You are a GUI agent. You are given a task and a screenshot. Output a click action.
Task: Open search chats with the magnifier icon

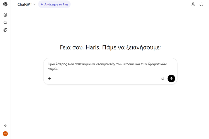[5, 23]
